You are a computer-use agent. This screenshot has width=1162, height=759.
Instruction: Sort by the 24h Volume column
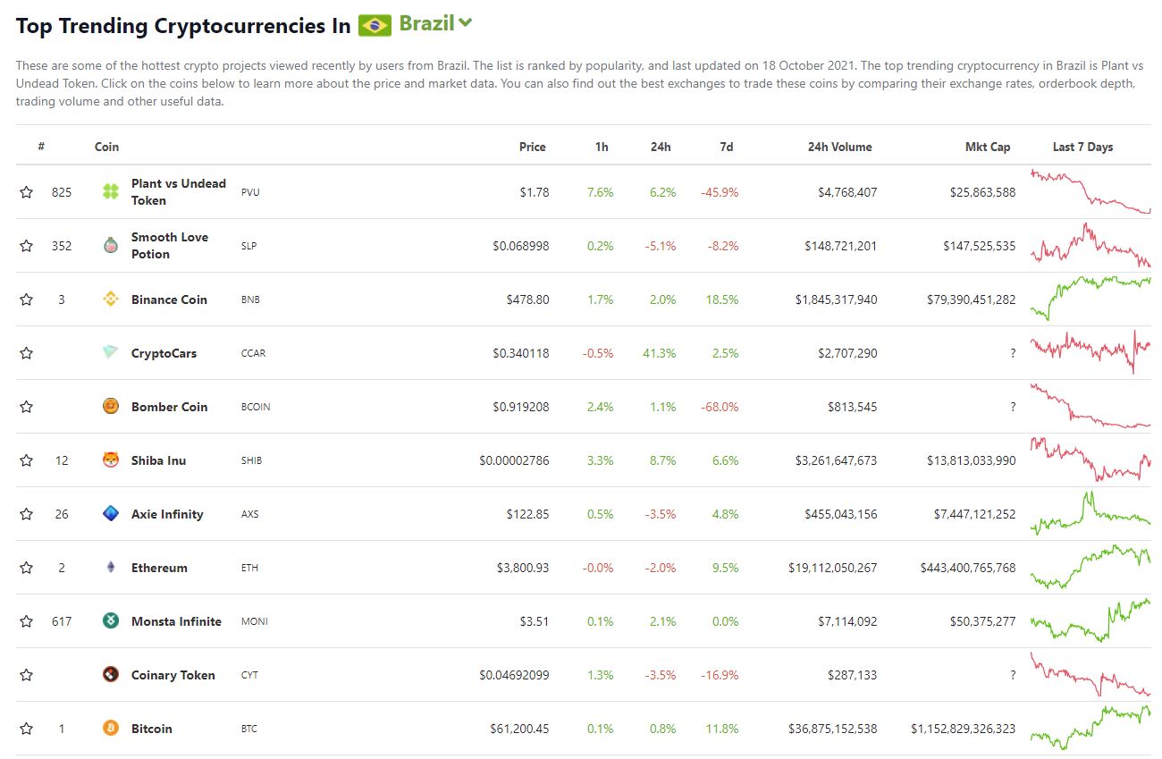click(x=839, y=147)
